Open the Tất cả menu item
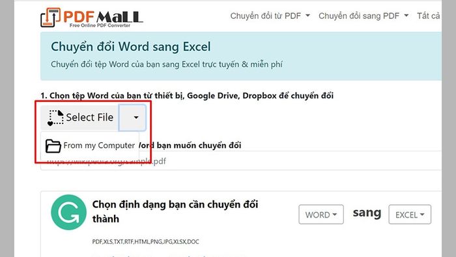Screen dimensions: 456x257 click(429, 16)
